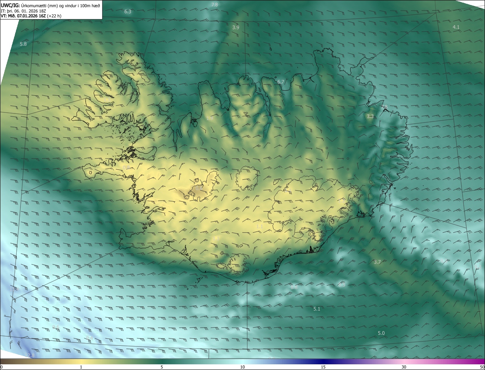
Task: Click the 5.0 value label on the map
Action: click(381, 333)
